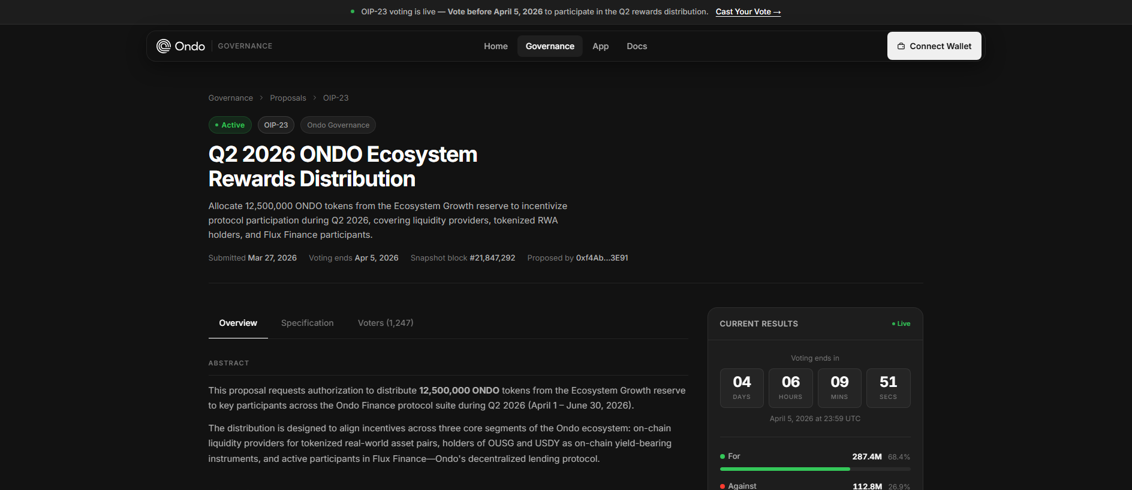Image resolution: width=1132 pixels, height=490 pixels.
Task: Switch to the Specification tab
Action: pyautogui.click(x=308, y=323)
